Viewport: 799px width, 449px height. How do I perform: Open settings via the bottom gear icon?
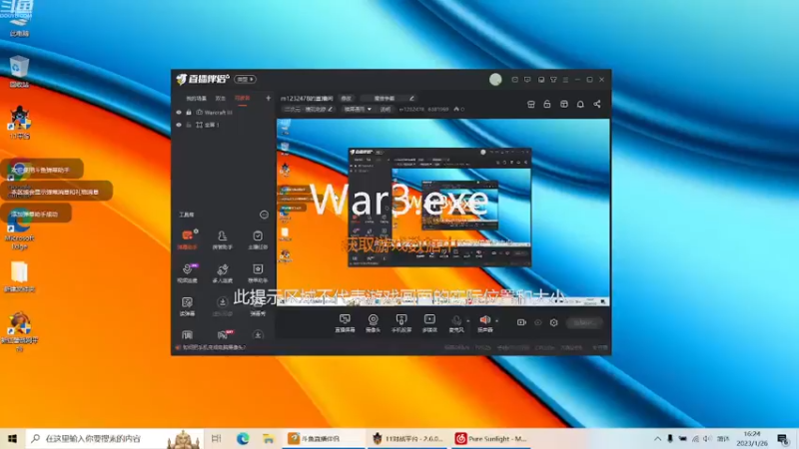pos(554,322)
